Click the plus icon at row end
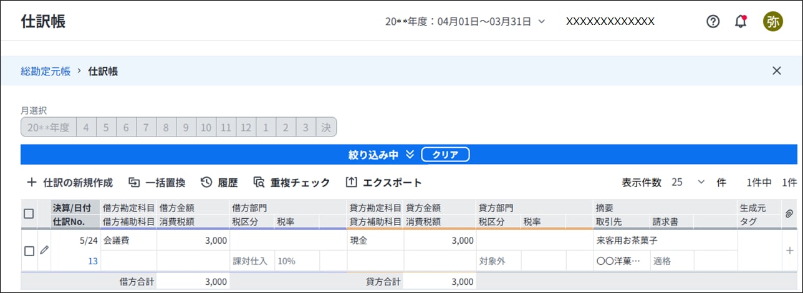The height and width of the screenshot is (293, 803). tap(789, 251)
